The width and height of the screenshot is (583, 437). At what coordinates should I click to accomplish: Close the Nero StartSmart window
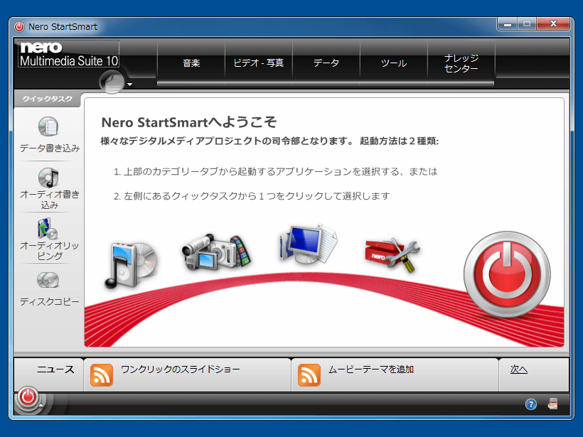(x=553, y=23)
